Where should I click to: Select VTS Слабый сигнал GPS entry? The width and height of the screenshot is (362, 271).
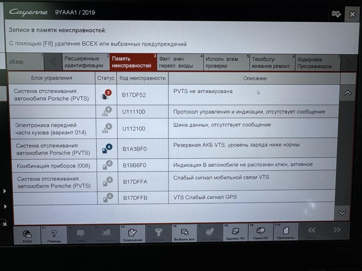[205, 197]
